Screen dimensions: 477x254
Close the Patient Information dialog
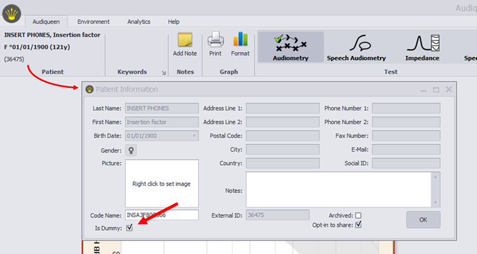coord(449,89)
